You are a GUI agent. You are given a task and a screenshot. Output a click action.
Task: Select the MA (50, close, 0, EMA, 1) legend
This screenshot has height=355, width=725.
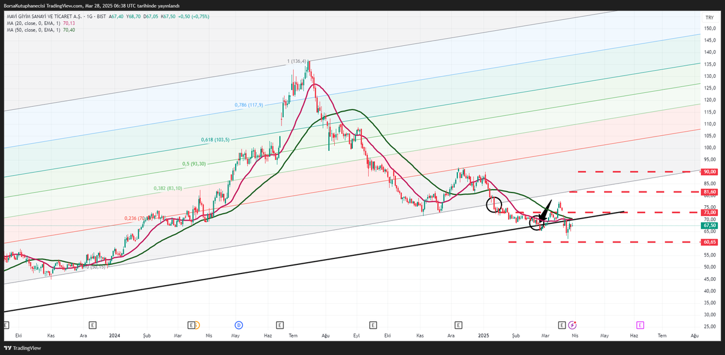[34, 30]
